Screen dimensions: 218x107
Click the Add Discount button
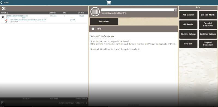click(x=188, y=15)
